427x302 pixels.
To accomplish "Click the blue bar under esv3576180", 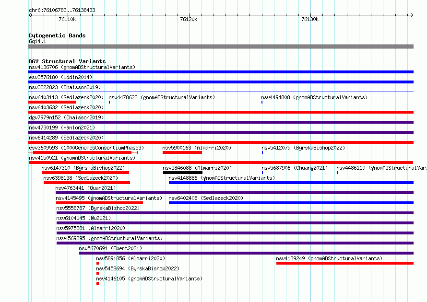I will click(x=221, y=82).
